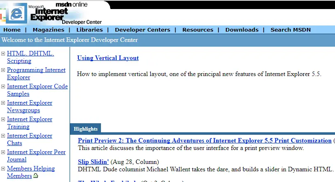Viewport: 335px width, 182px height.
Task: Open the Slip Slidin' column link
Action: point(94,162)
